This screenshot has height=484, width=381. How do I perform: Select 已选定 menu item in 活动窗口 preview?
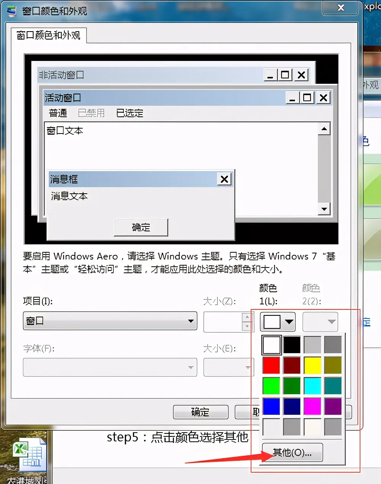pyautogui.click(x=129, y=113)
